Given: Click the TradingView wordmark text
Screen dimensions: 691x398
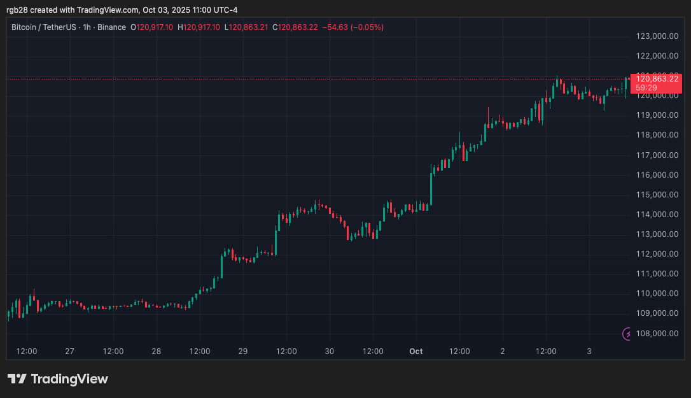Looking at the screenshot, I should coord(70,378).
